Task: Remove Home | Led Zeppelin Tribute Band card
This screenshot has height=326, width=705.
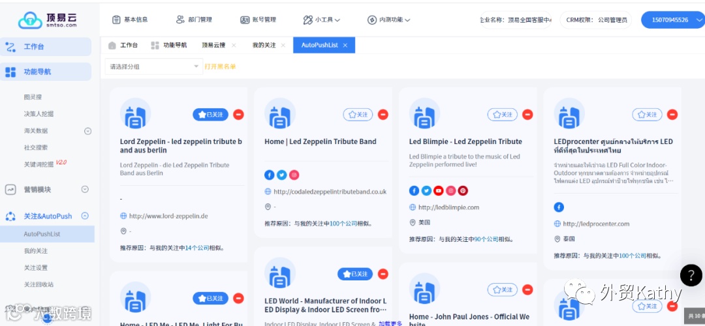Action: [383, 115]
